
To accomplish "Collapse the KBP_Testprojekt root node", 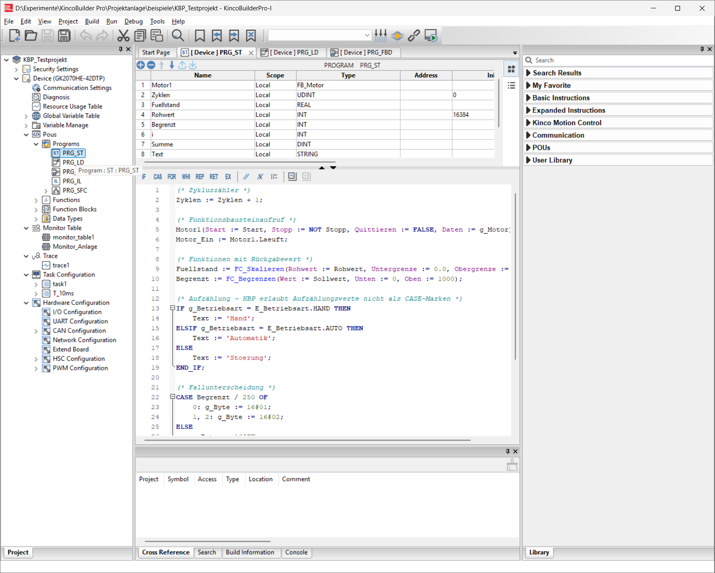I will 7,60.
